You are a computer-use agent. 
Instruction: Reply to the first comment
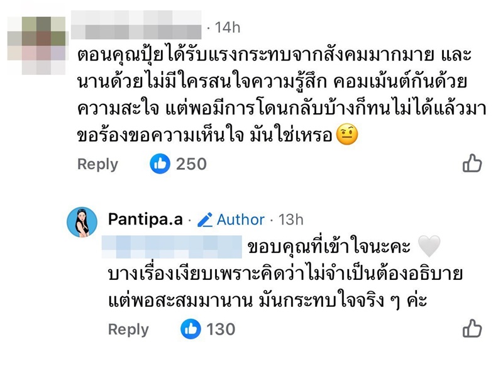coord(98,164)
